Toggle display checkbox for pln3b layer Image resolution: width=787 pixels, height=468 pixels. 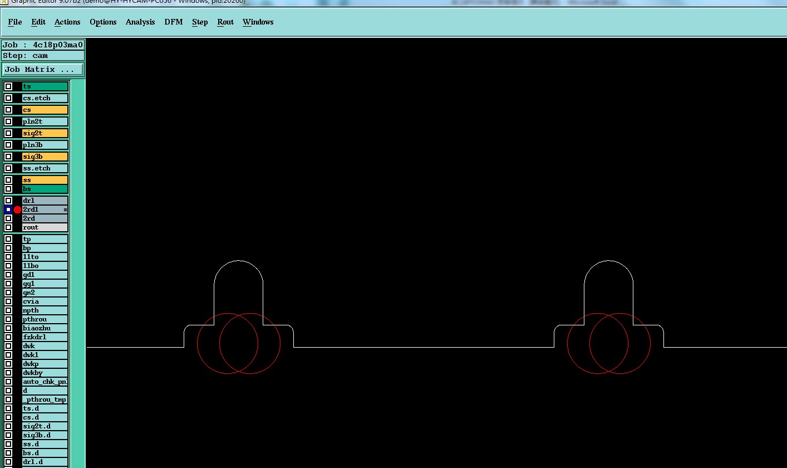[x=8, y=145]
